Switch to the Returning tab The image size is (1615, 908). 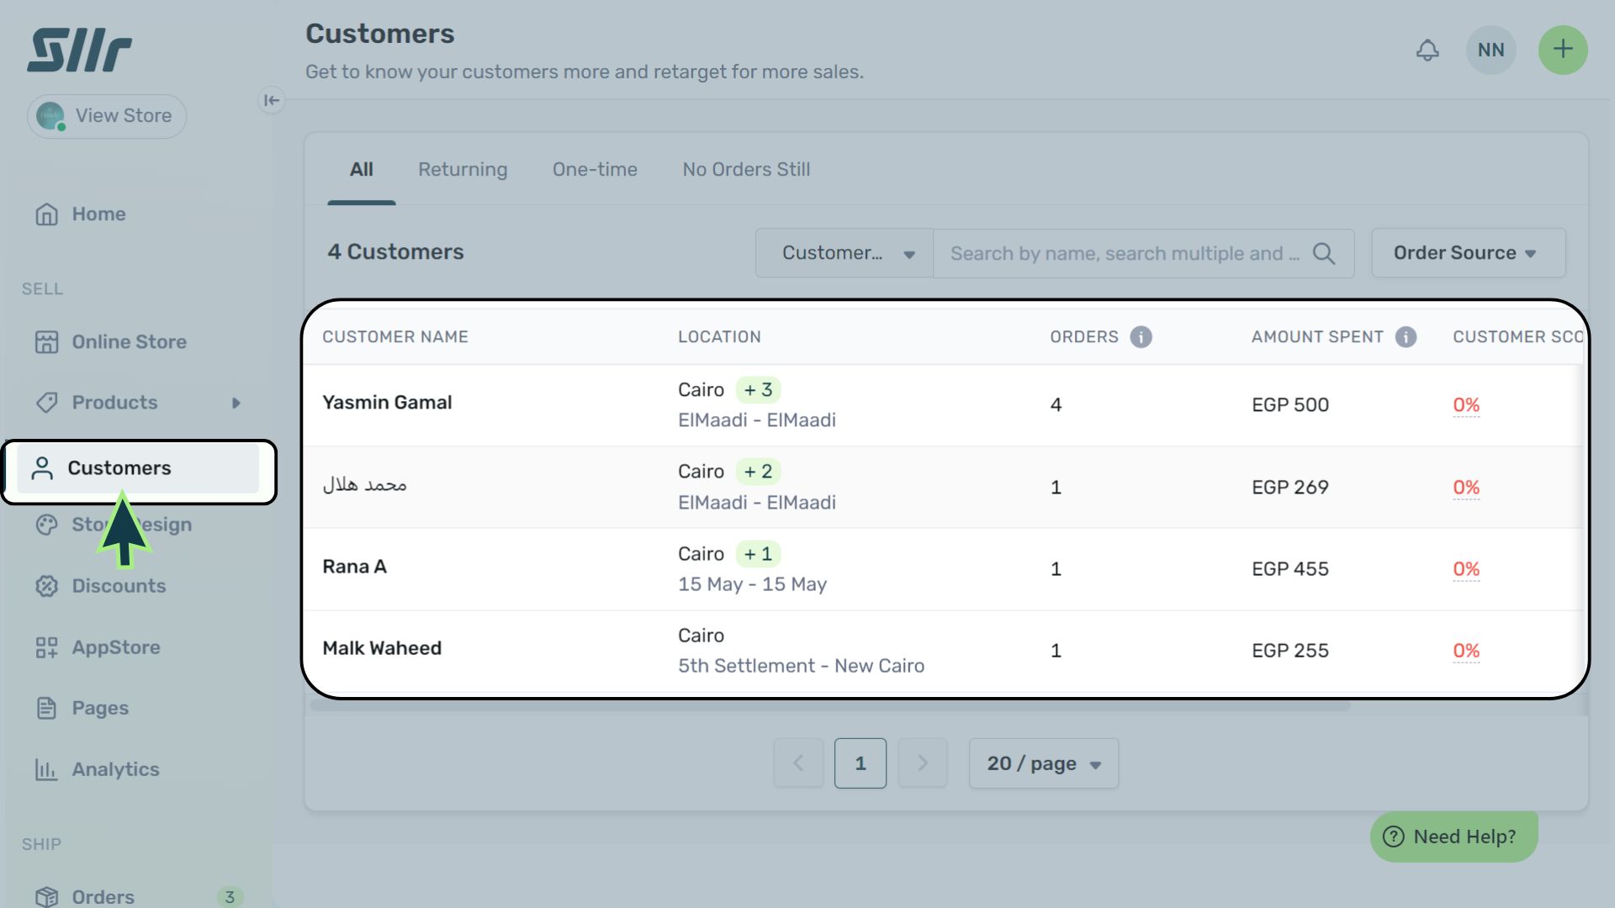click(x=463, y=170)
